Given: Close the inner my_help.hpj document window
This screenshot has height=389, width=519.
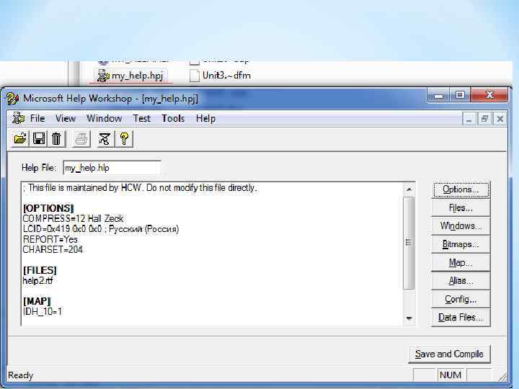Looking at the screenshot, I should click(x=500, y=119).
